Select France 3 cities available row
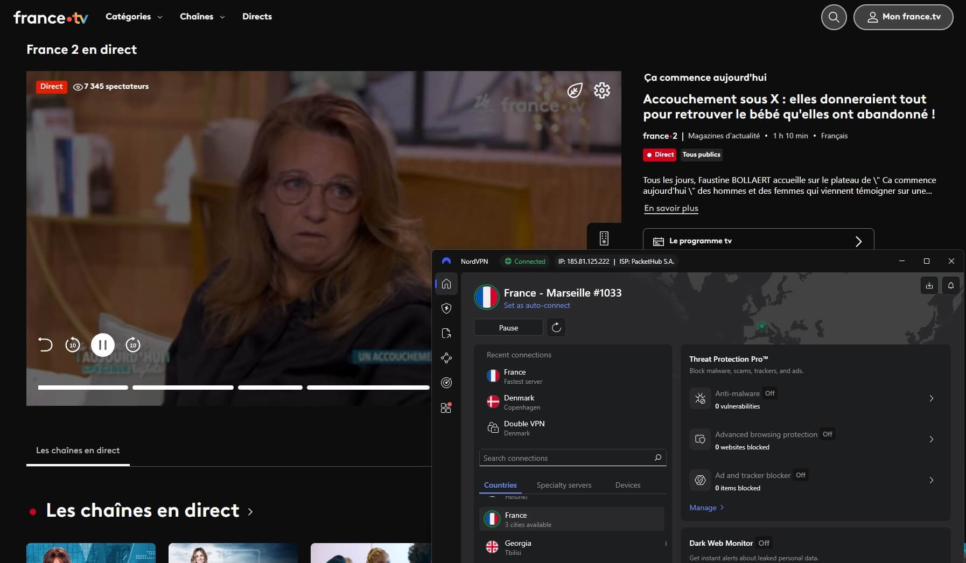Viewport: 966px width, 563px height. 572,519
